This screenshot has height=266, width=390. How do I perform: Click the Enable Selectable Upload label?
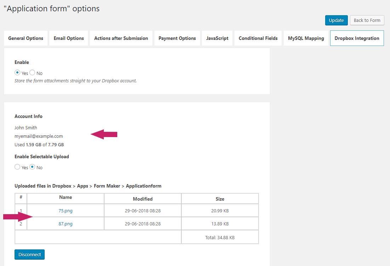41,156
